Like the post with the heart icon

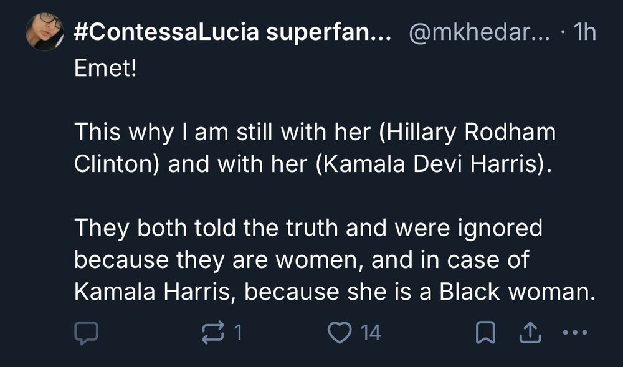click(340, 334)
